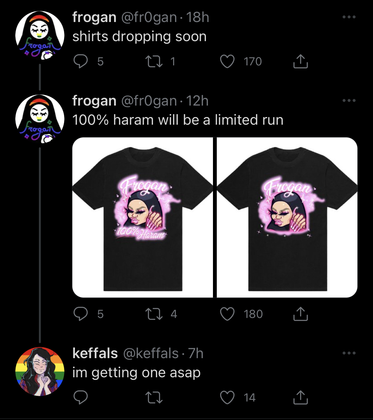The width and height of the screenshot is (373, 420).
Task: Open the shirt image with '100% Haram' text
Action: point(143,217)
